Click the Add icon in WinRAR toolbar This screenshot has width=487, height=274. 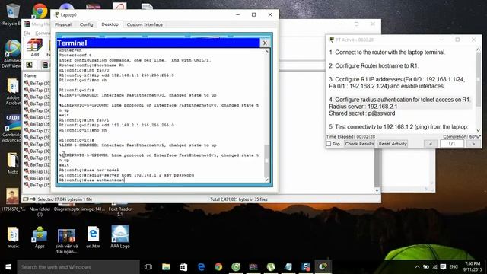(35, 48)
